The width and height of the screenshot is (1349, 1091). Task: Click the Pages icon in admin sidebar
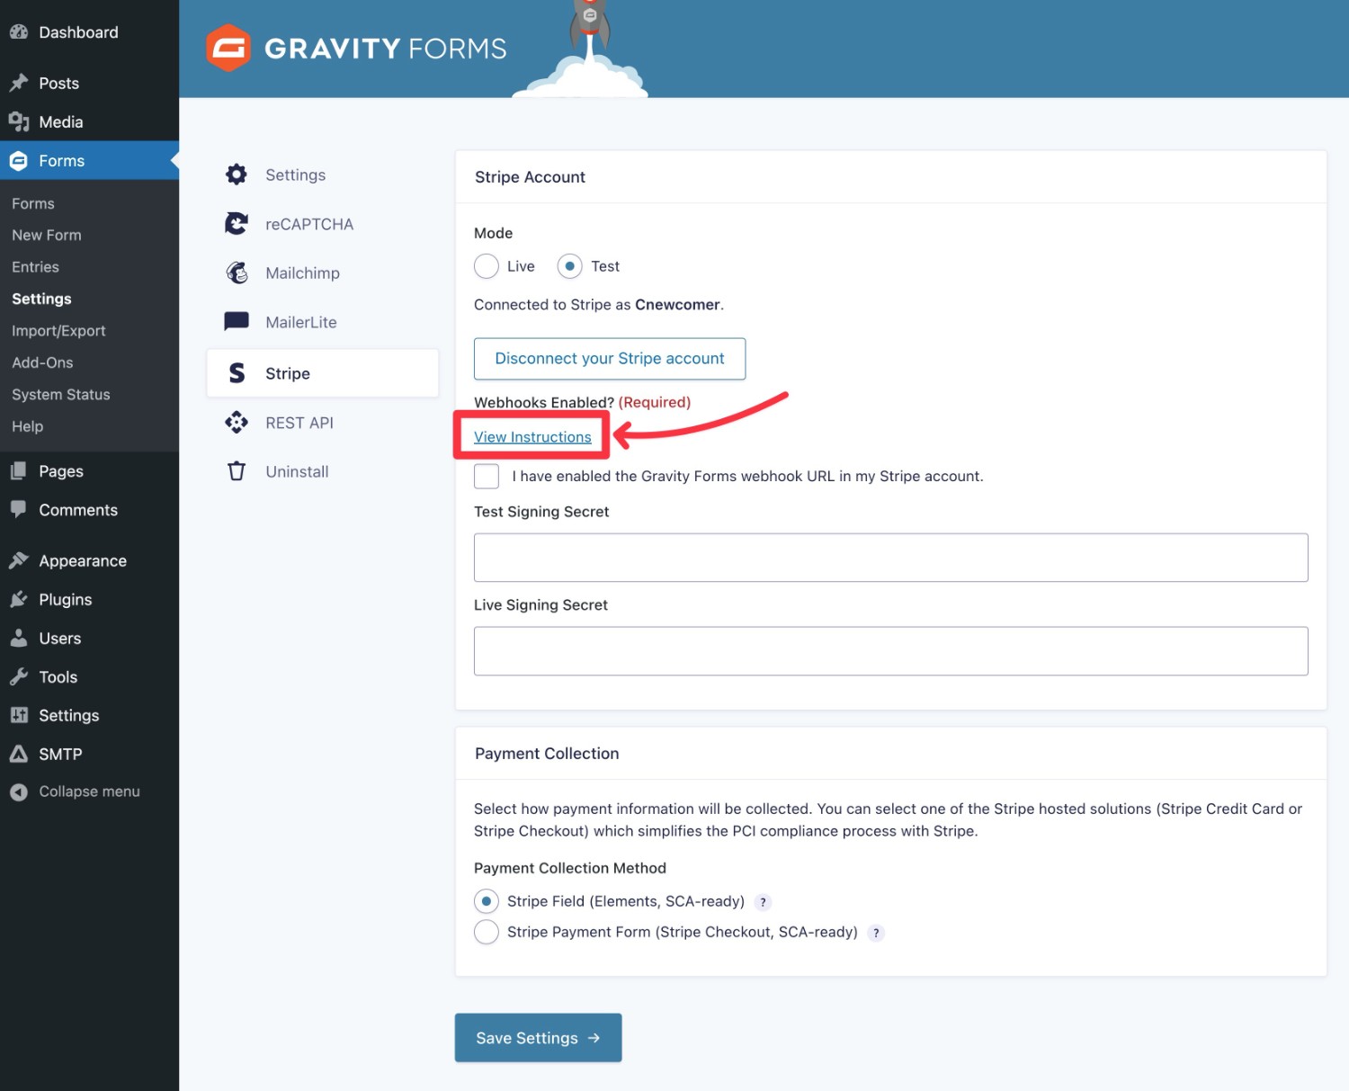(x=19, y=470)
